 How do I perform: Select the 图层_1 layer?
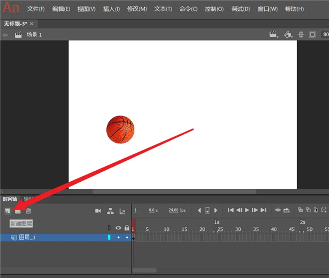click(x=27, y=238)
